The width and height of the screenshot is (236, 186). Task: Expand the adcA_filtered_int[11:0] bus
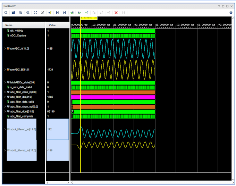tap(5, 129)
